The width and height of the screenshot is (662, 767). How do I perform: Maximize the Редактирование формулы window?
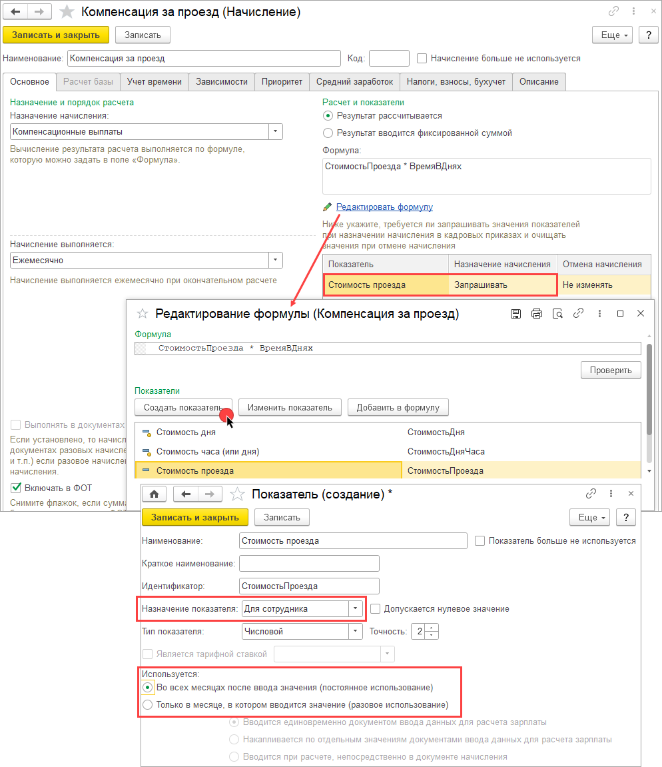click(620, 314)
